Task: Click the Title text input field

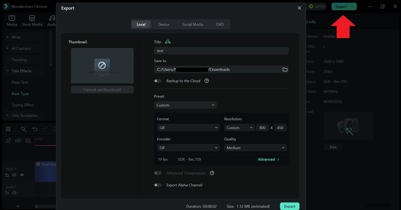Action: [x=221, y=51]
